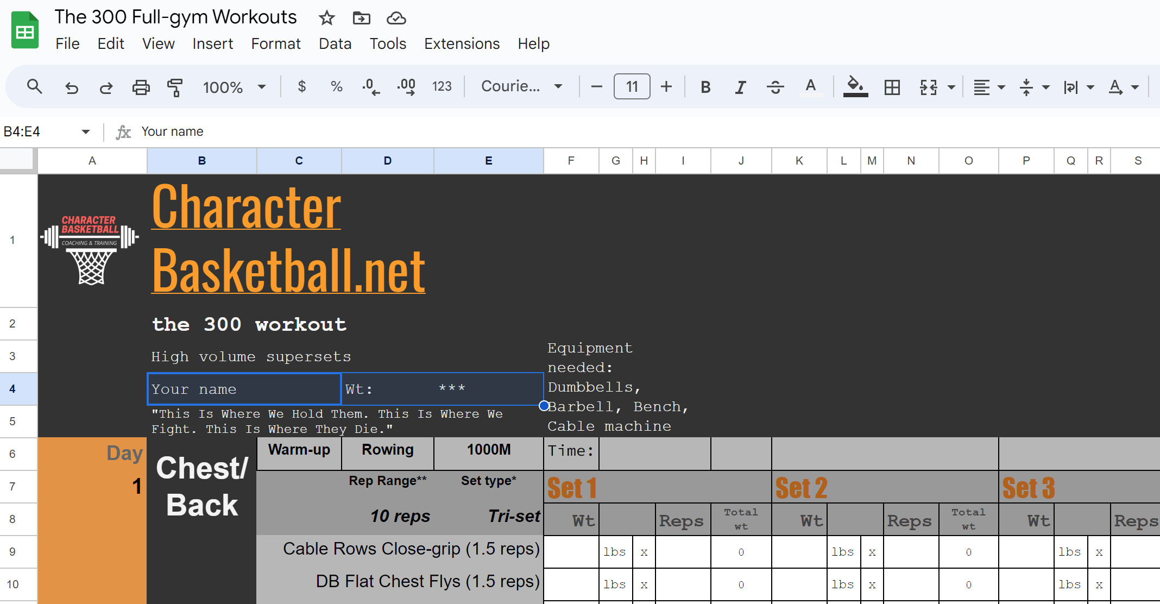Image resolution: width=1160 pixels, height=604 pixels.
Task: Expand the name box range dropdown
Action: [x=86, y=131]
